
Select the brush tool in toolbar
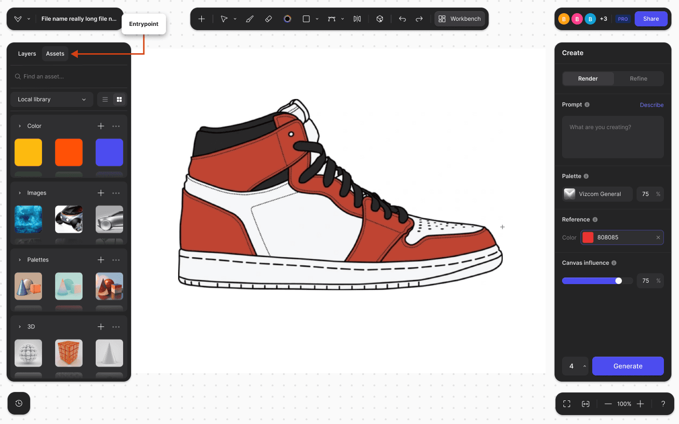(250, 19)
